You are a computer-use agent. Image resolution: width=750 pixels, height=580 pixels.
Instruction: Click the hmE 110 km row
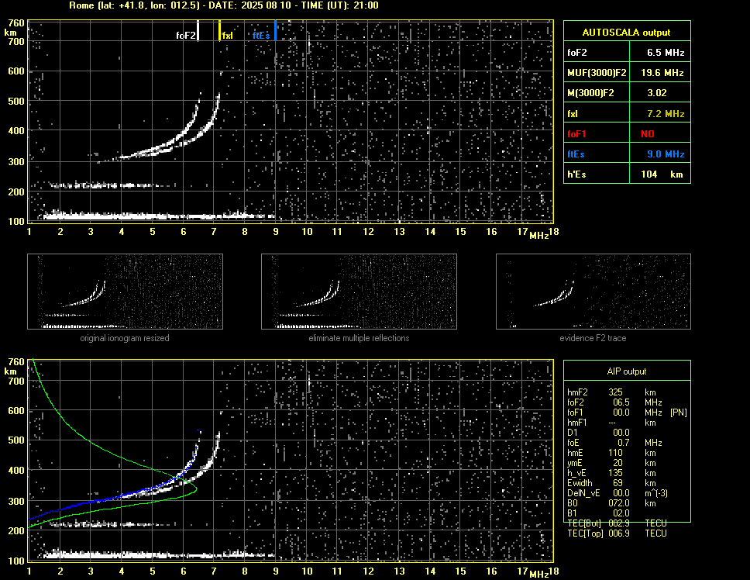(x=612, y=453)
